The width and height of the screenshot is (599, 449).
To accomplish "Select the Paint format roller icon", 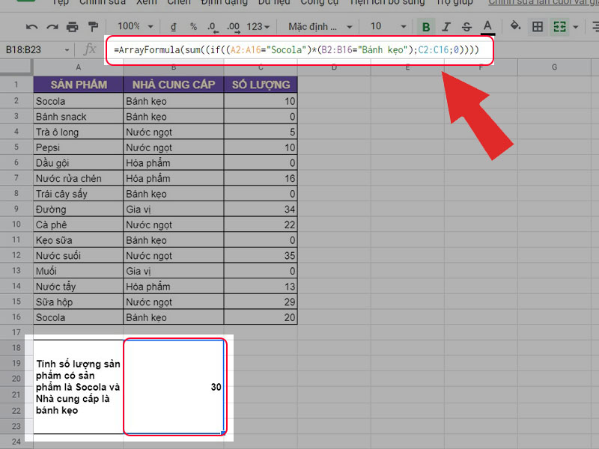I will (92, 27).
